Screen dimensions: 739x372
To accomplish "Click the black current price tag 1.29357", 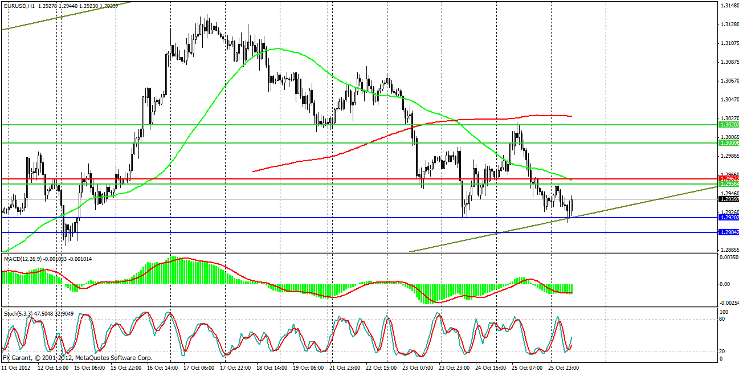I will 728,199.
